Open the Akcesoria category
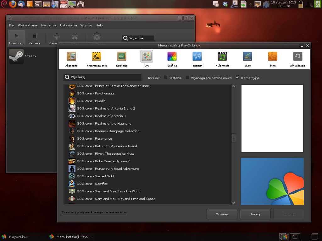This screenshot has width=322, height=241. pos(71,59)
